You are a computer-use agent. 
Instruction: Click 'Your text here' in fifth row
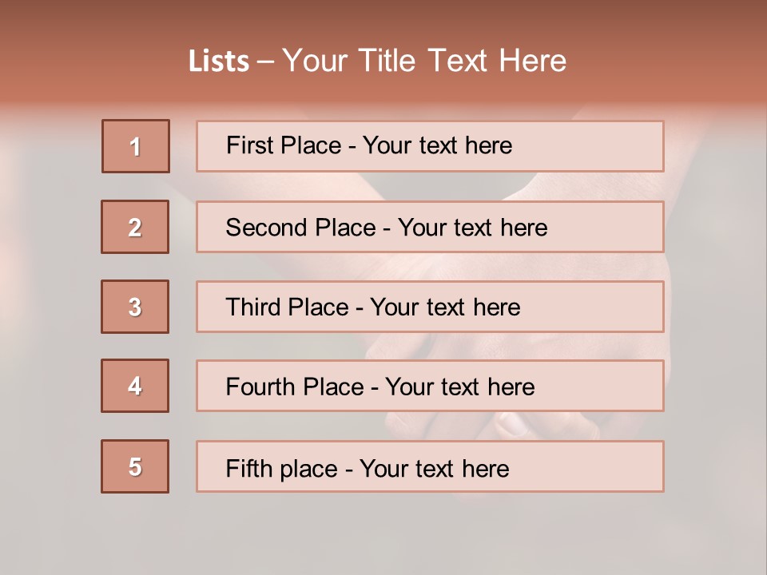coord(435,469)
